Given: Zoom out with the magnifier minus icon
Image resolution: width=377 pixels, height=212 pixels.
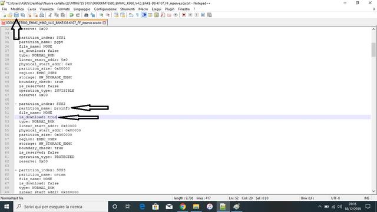Looking at the screenshot, I should [x=108, y=15].
